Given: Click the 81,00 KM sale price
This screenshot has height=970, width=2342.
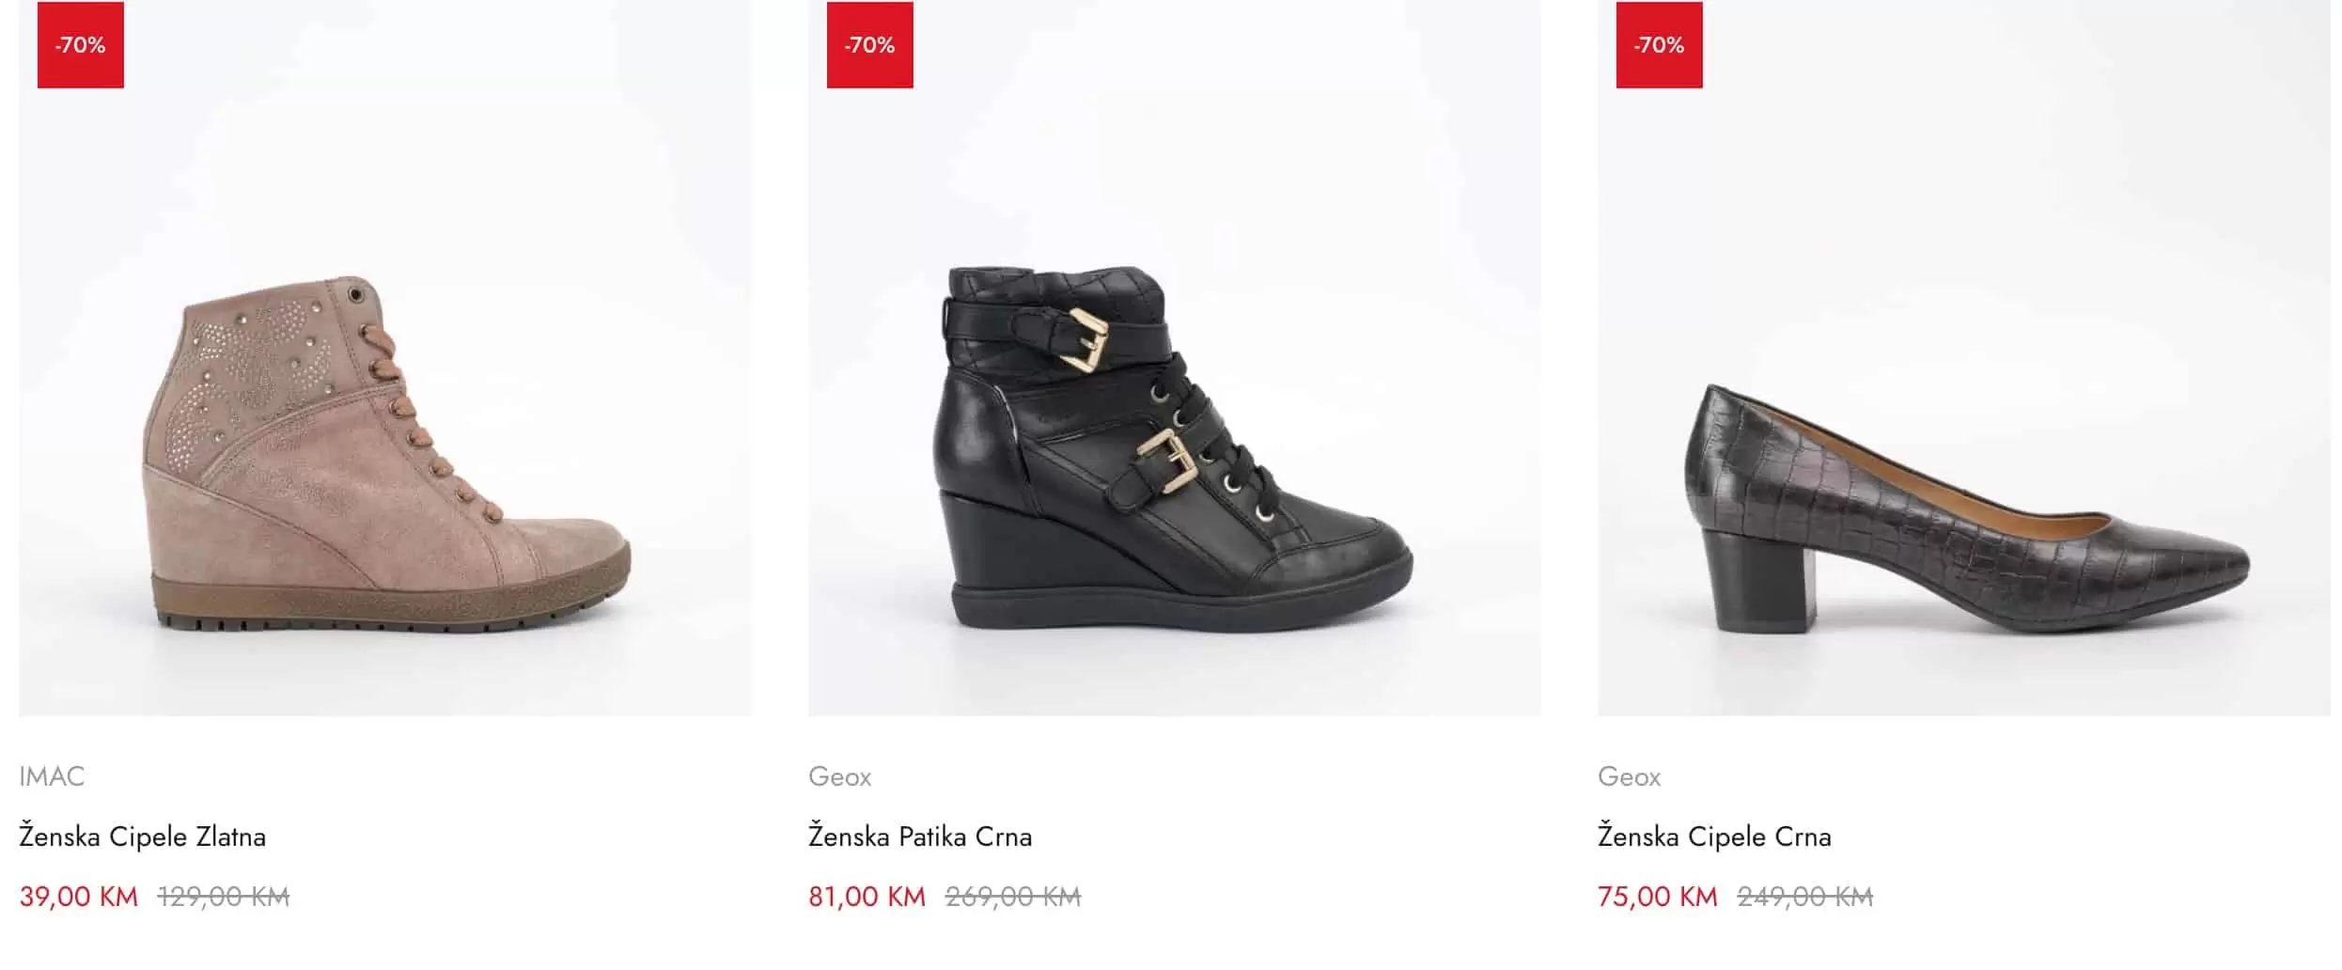Looking at the screenshot, I should click(x=867, y=897).
